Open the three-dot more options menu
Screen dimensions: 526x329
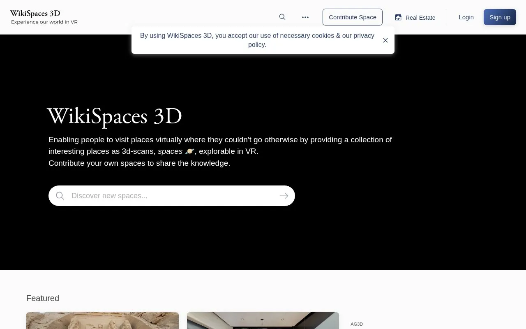click(x=305, y=17)
